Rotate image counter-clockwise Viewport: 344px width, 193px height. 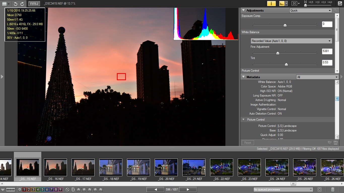[x=16, y=4]
